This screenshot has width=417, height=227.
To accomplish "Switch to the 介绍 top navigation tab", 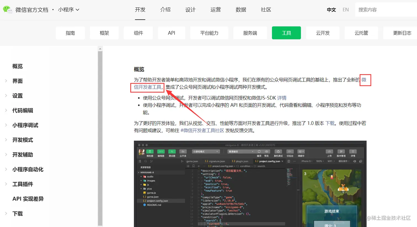I will pos(165,10).
